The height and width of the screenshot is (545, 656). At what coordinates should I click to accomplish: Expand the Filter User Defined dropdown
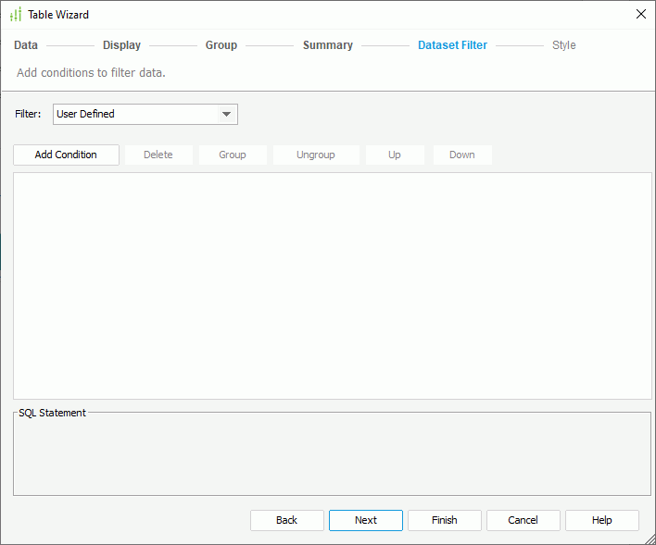coord(226,115)
